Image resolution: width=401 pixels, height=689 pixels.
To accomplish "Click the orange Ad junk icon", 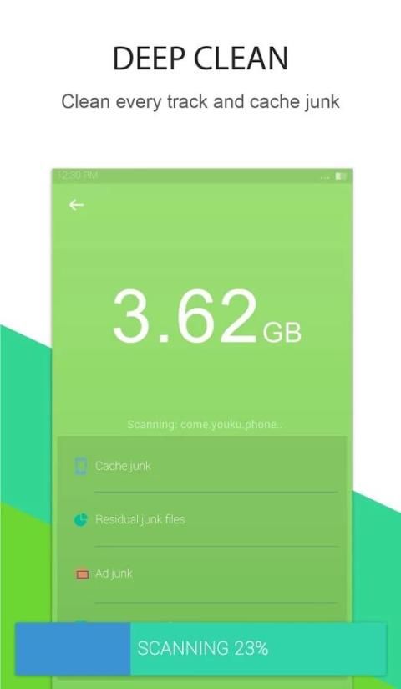I will click(82, 574).
